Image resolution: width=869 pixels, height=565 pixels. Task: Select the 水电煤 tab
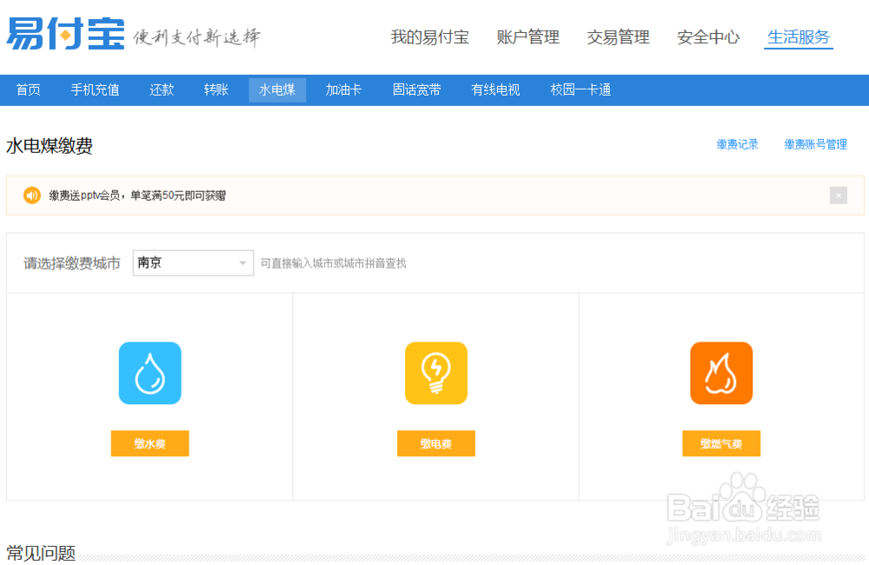point(277,90)
